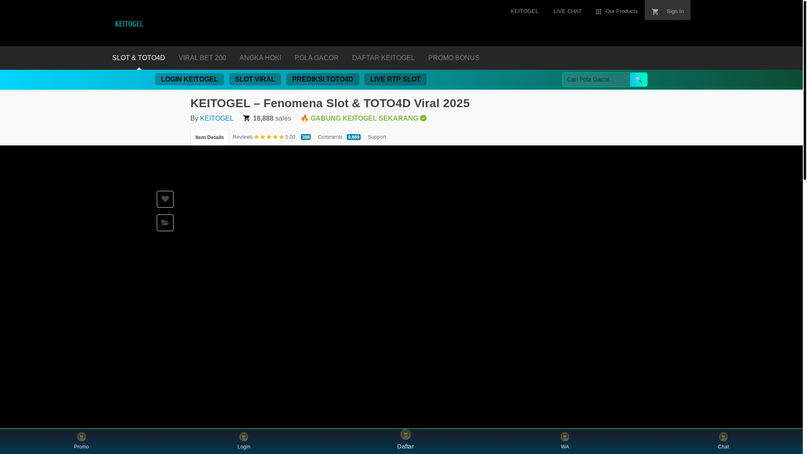Open the KEITOGEL author link
This screenshot has width=807, height=454.
coord(216,119)
